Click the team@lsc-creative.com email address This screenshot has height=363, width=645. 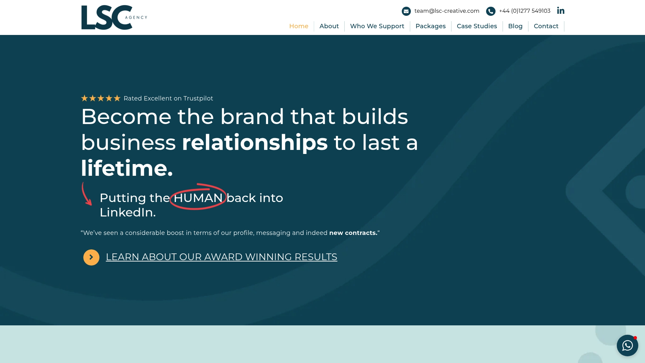point(447,11)
